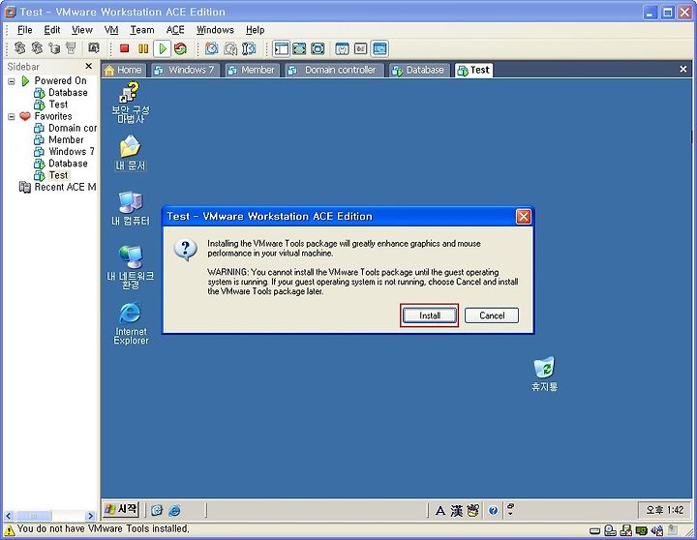This screenshot has height=540, width=697.
Task: Open the 휴지통 recycle bin icon
Action: point(544,374)
